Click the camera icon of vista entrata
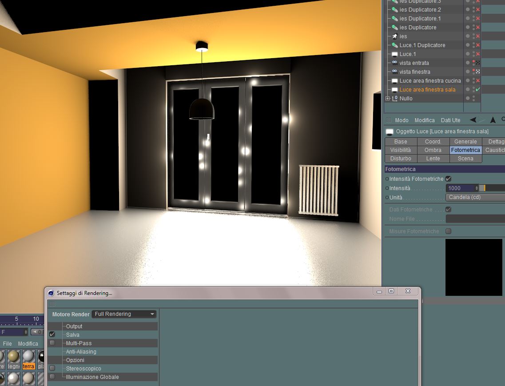505x386 pixels. pyautogui.click(x=394, y=63)
